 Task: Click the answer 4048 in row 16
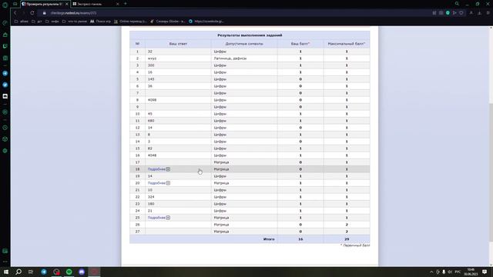[x=152, y=155]
